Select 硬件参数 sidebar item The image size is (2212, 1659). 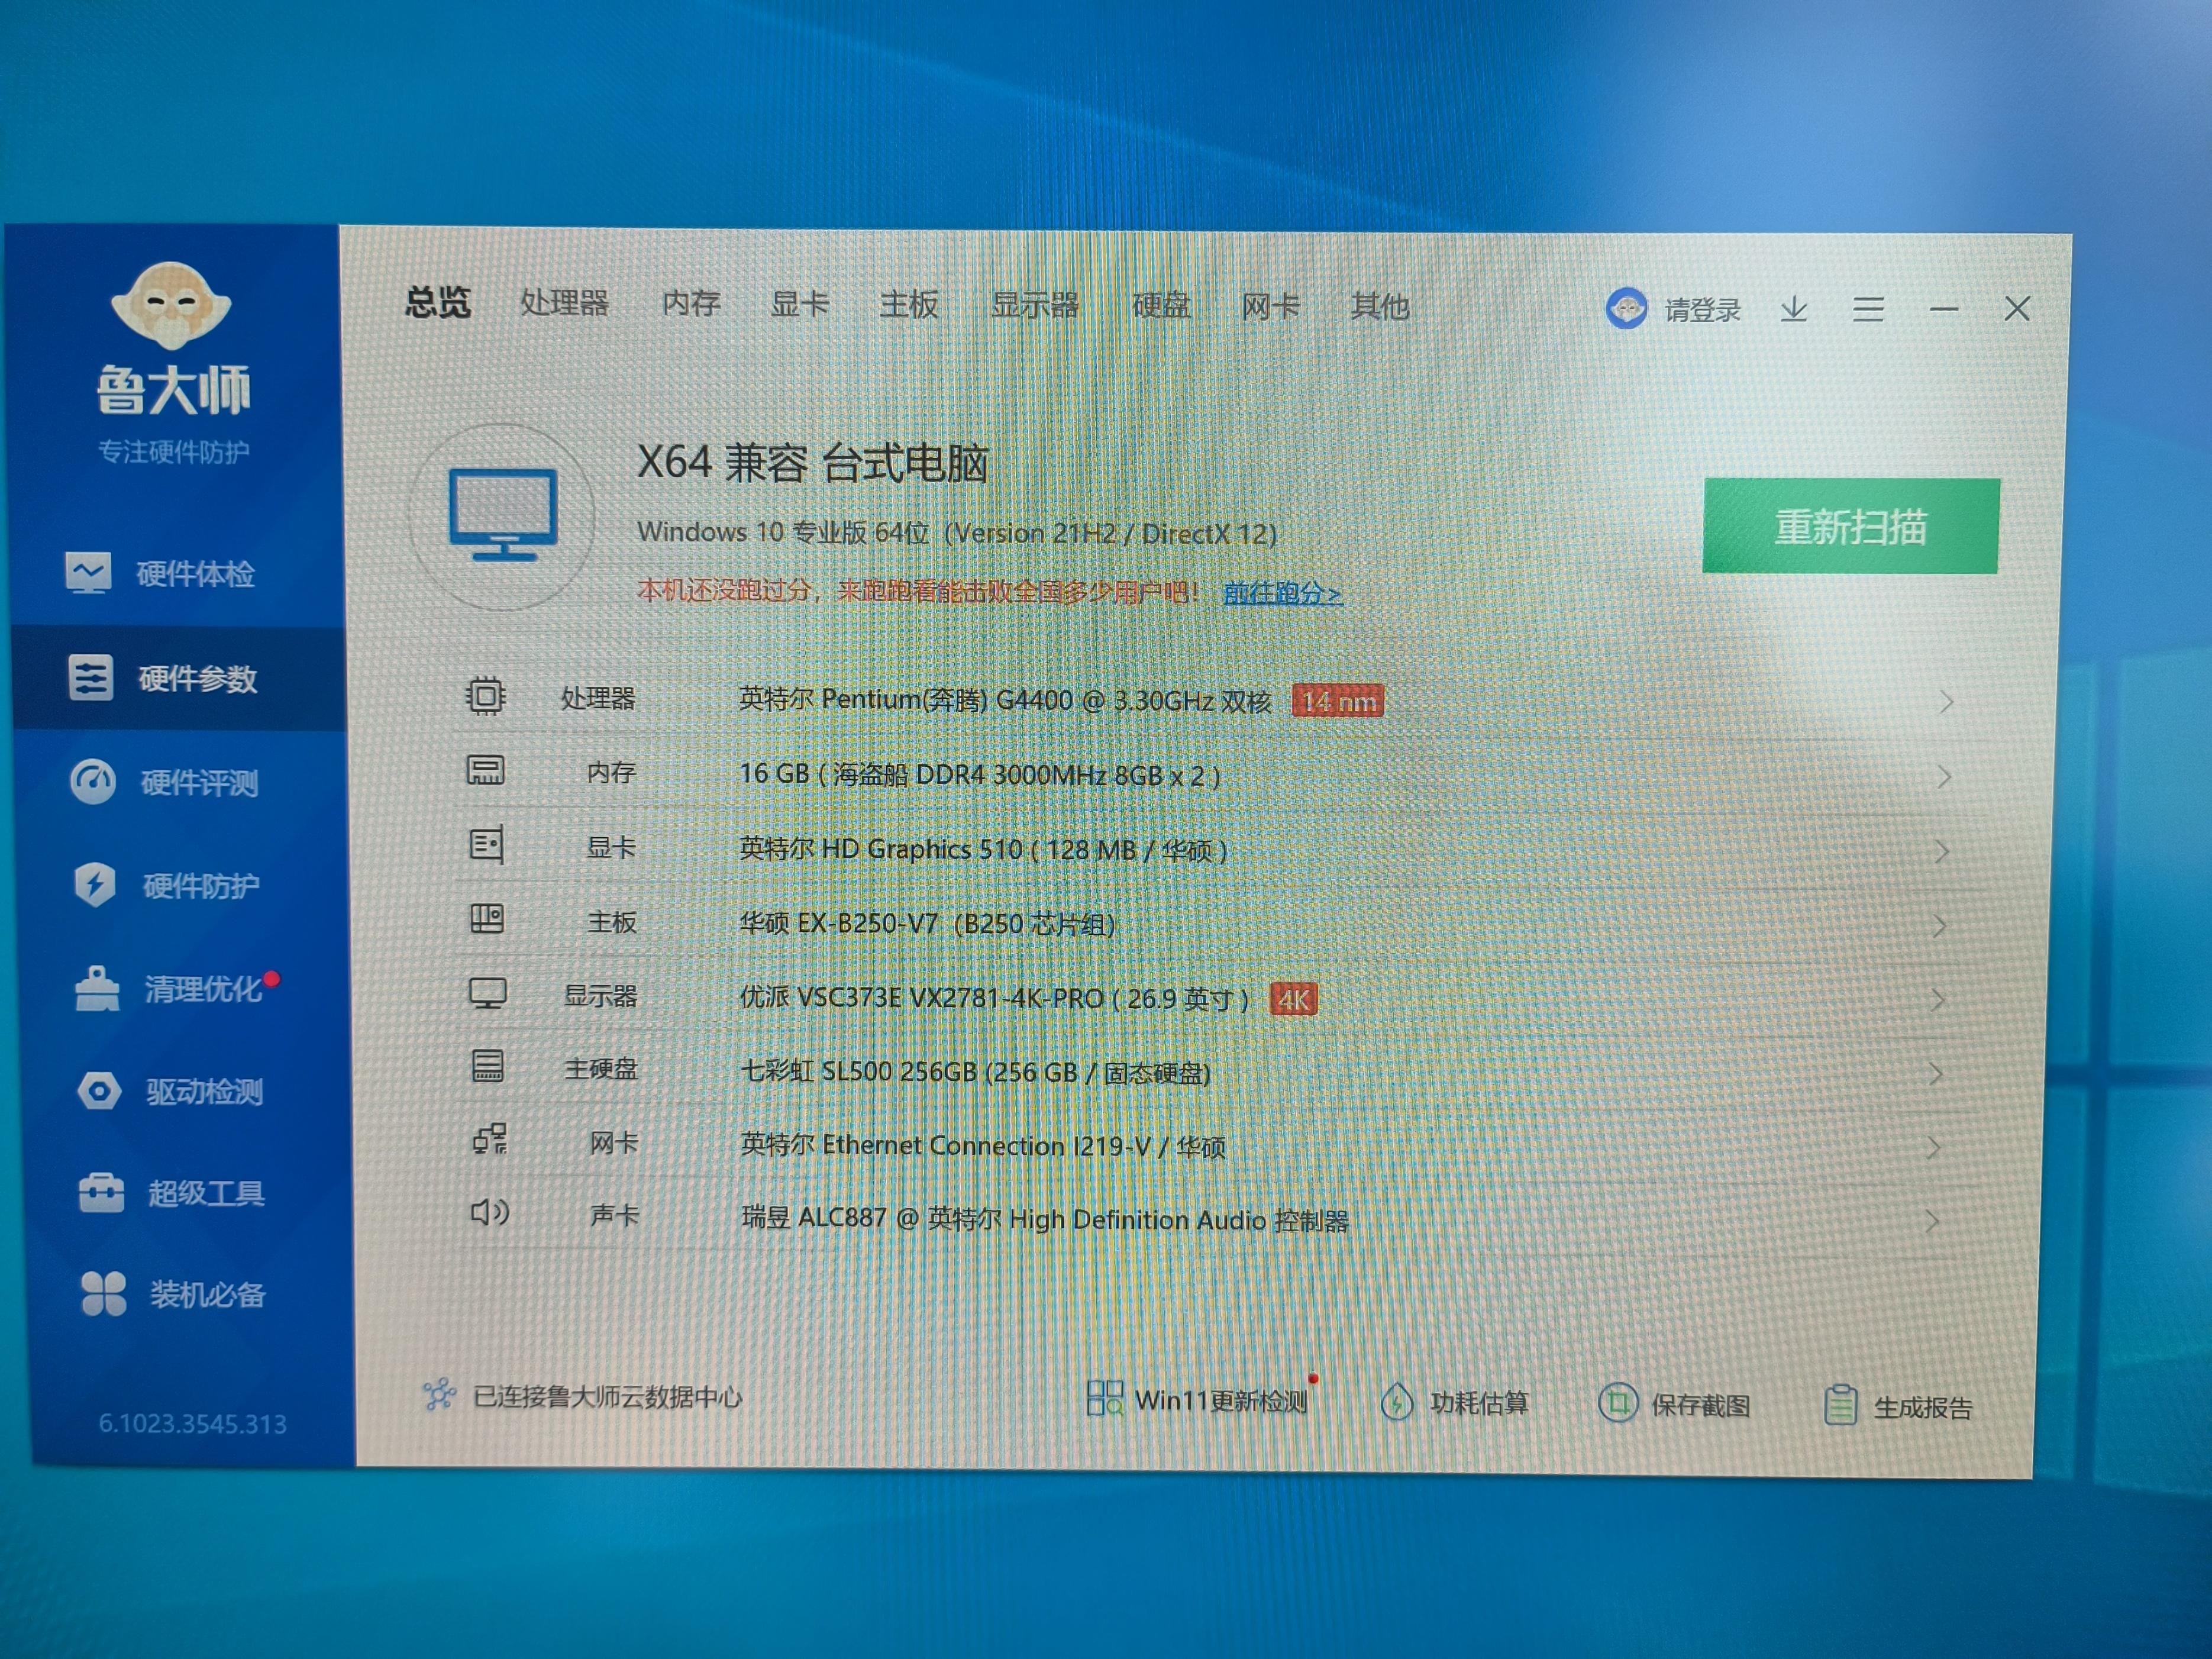pos(179,679)
